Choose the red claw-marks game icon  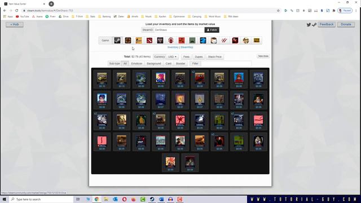[x=224, y=41]
